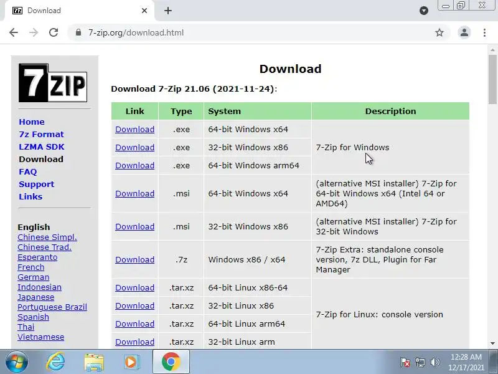The image size is (498, 374).
Task: Click the page scrollbar down arrow
Action: (492, 343)
